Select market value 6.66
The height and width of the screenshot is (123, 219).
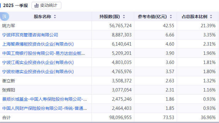170,35
